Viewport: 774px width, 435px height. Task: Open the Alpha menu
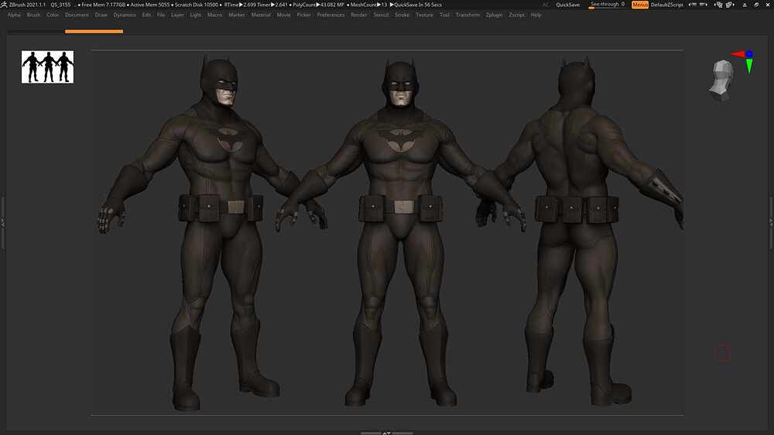[14, 15]
